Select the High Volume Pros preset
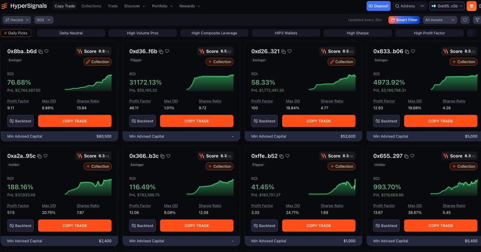Image resolution: width=481 pixels, height=252 pixels. (143, 33)
